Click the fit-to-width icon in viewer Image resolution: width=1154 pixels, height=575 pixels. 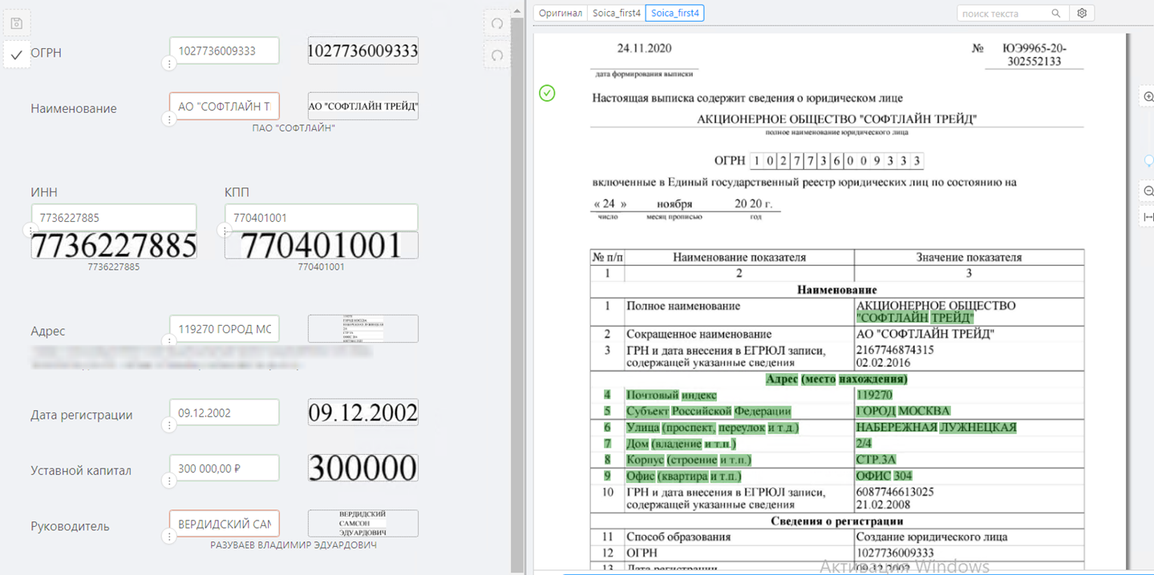point(1148,217)
